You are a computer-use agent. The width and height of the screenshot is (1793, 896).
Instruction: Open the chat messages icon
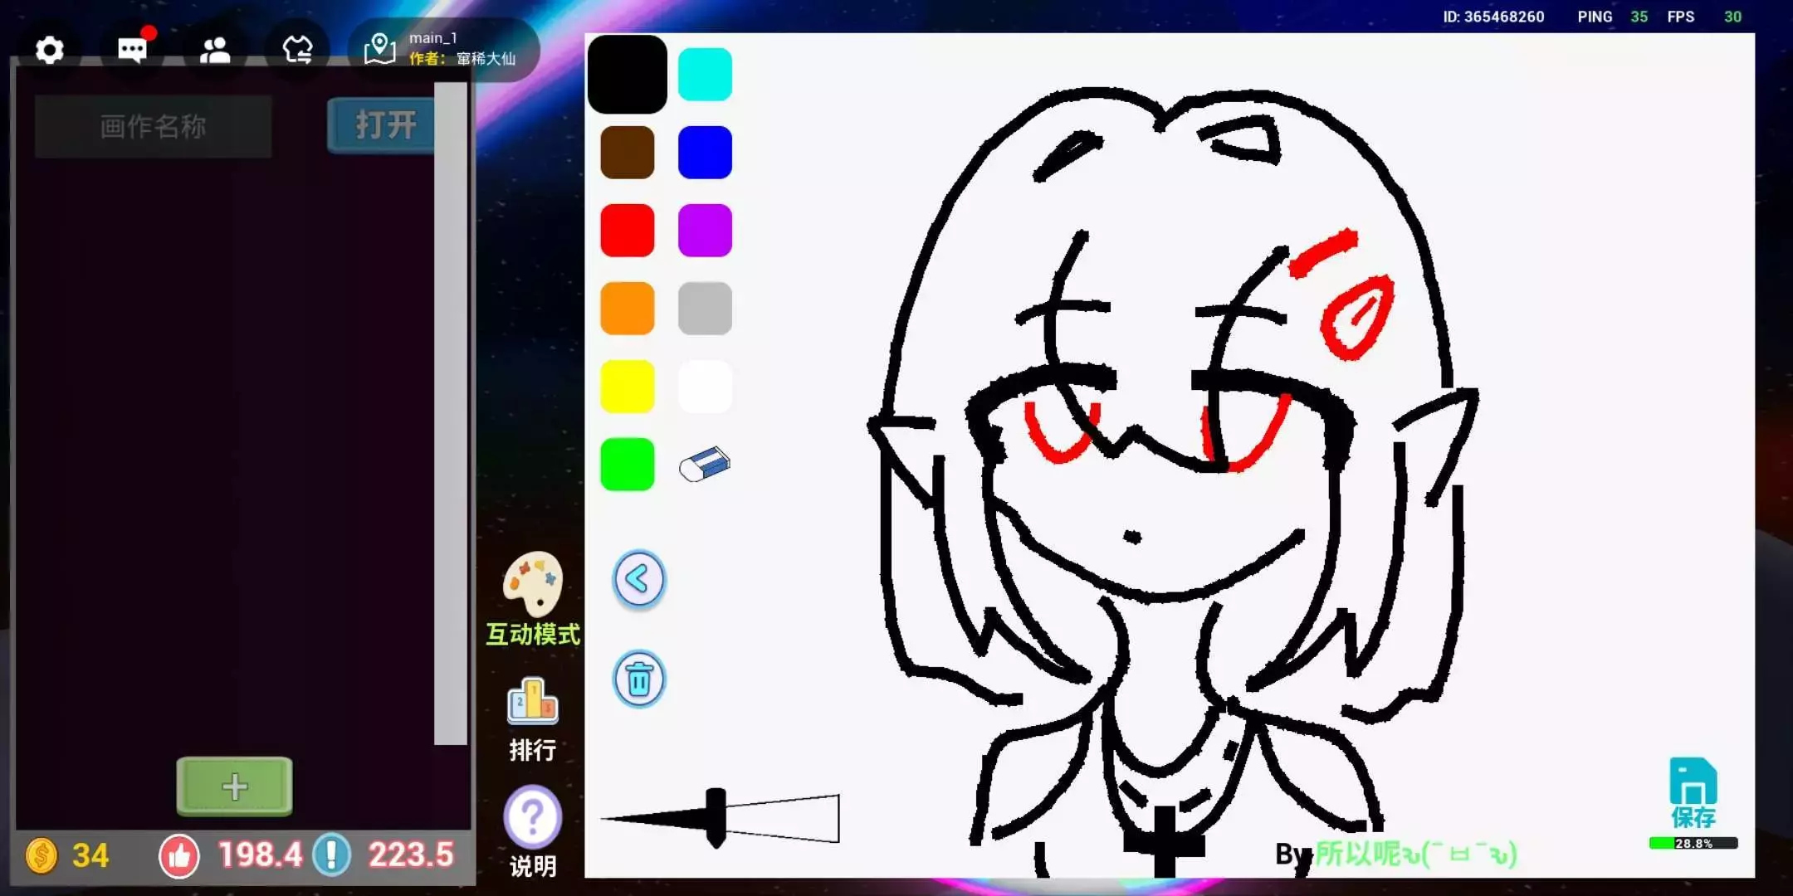pyautogui.click(x=132, y=51)
